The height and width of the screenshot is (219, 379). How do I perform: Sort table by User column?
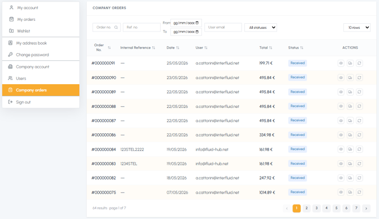(206, 48)
